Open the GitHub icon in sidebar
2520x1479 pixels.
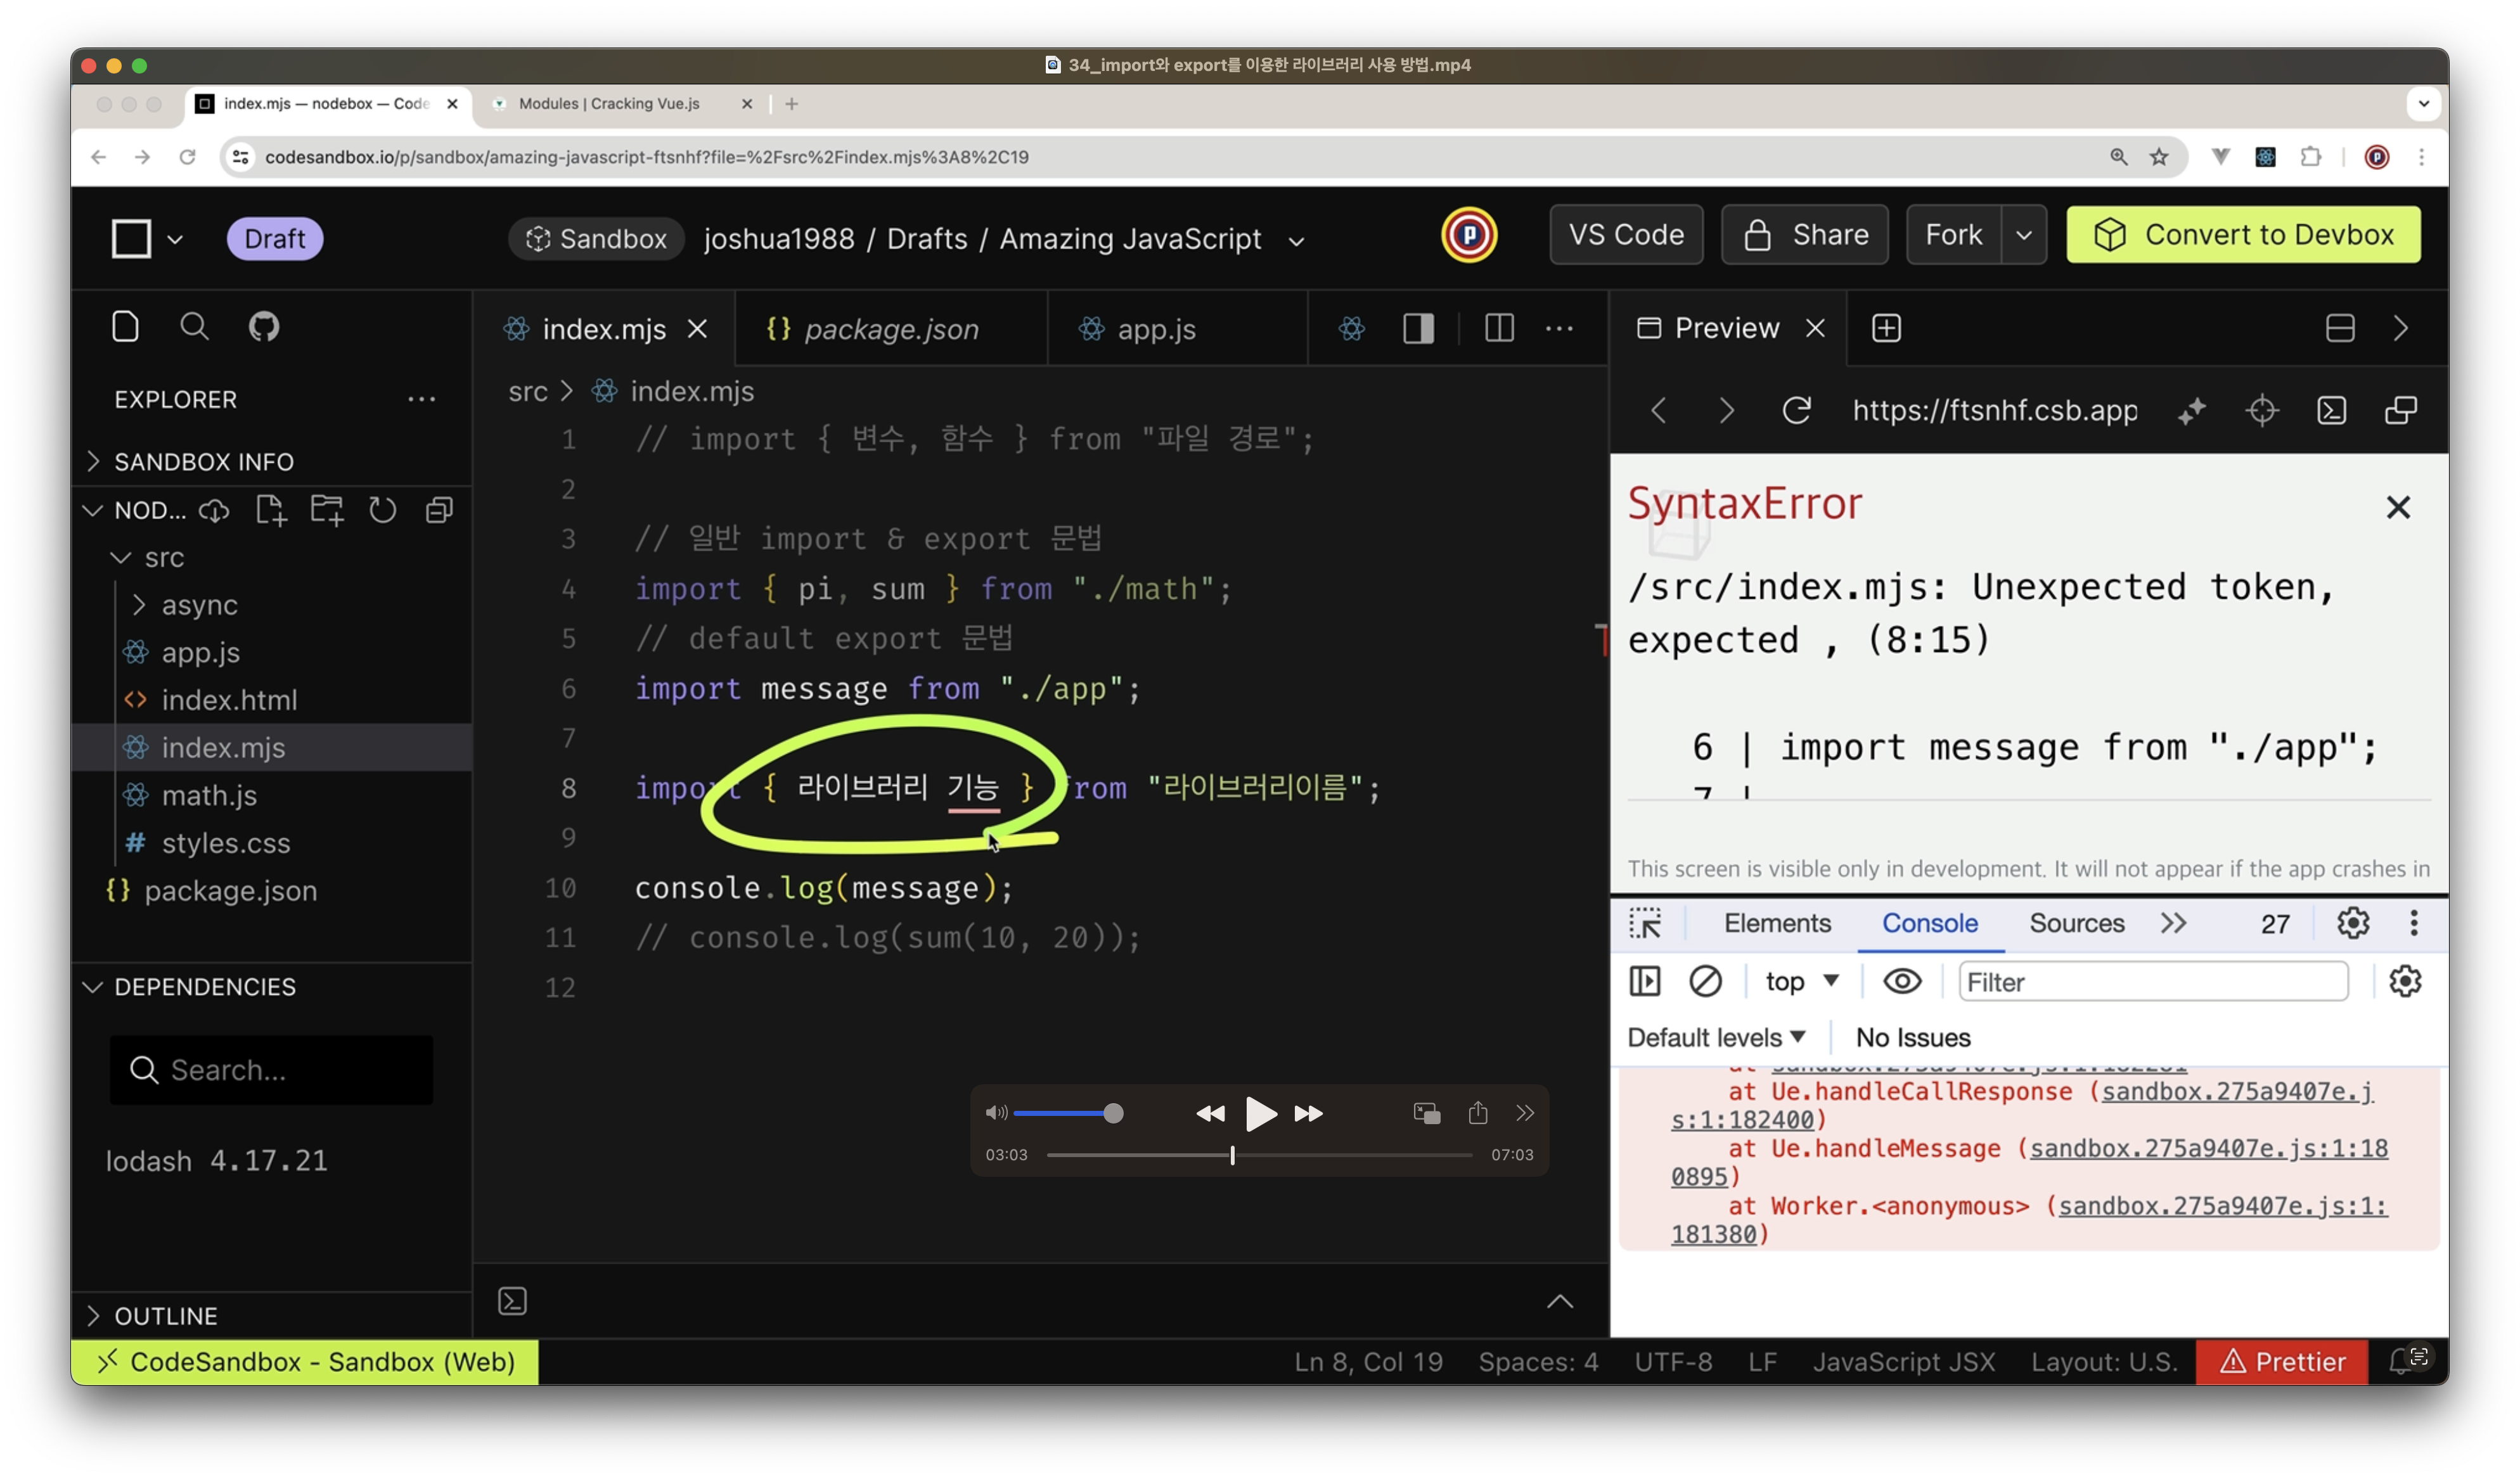(x=263, y=327)
